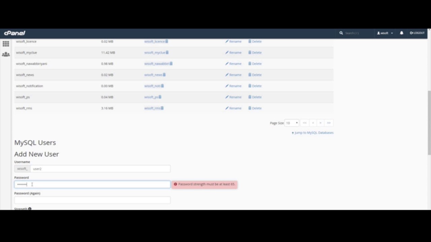The height and width of the screenshot is (242, 431).
Task: Go to last page of results
Action: (329, 123)
